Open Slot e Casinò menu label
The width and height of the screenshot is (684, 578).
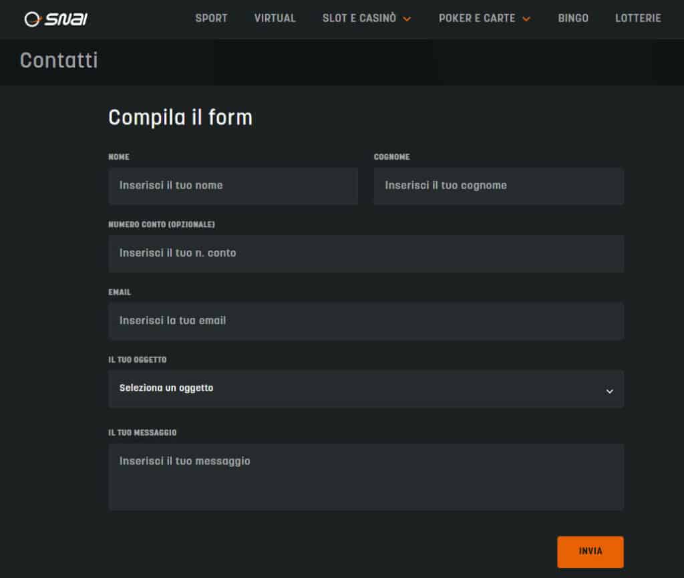tap(359, 19)
